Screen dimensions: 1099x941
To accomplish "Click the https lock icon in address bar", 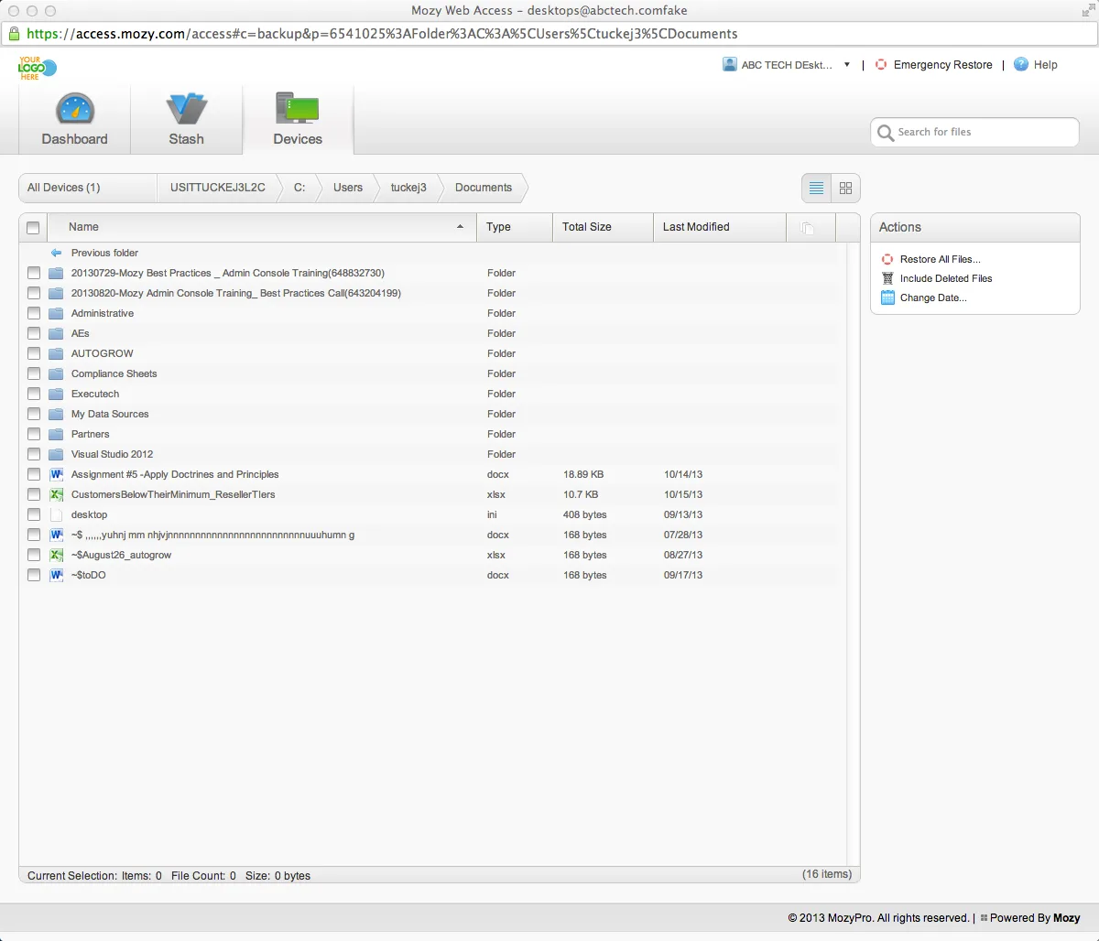I will (x=14, y=34).
